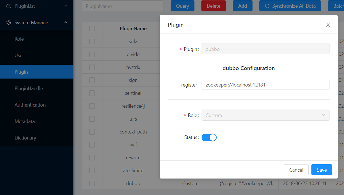This screenshot has height=195, width=344.
Task: Click the System Manage gear icon
Action: [x=9, y=23]
